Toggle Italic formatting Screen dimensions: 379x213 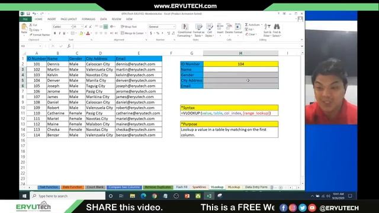point(59,33)
